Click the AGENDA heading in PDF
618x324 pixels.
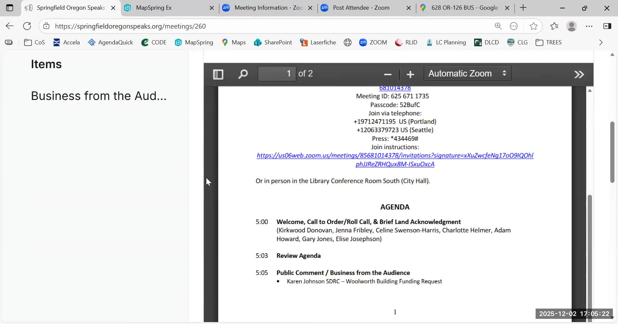[395, 207]
